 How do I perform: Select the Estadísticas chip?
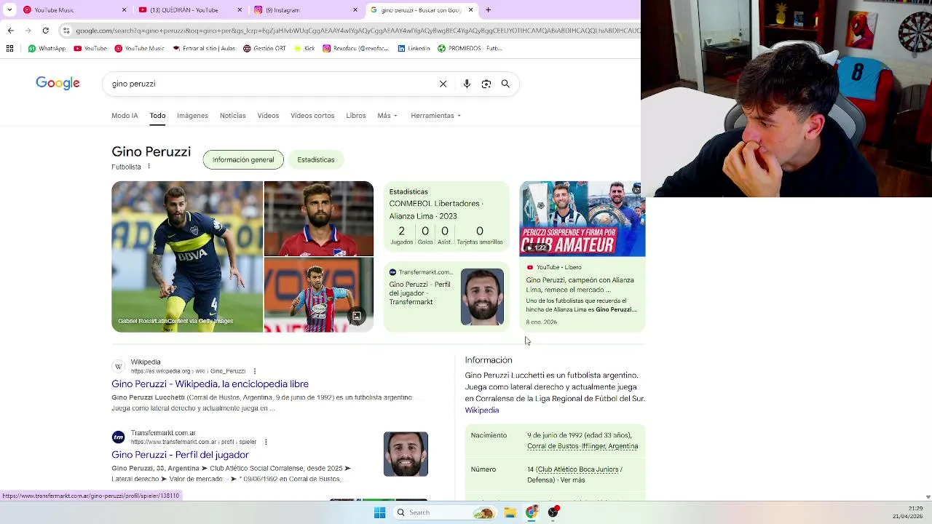pos(316,159)
